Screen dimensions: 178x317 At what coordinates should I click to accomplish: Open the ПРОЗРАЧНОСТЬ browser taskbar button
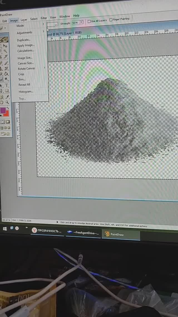click(47, 231)
